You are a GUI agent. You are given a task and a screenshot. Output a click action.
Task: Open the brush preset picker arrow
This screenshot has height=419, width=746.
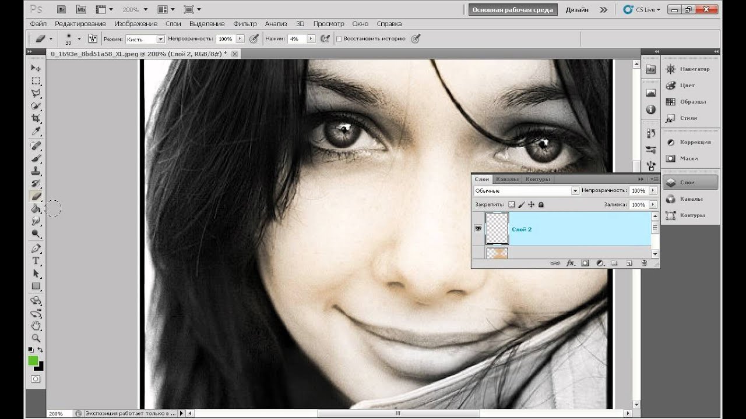point(79,39)
